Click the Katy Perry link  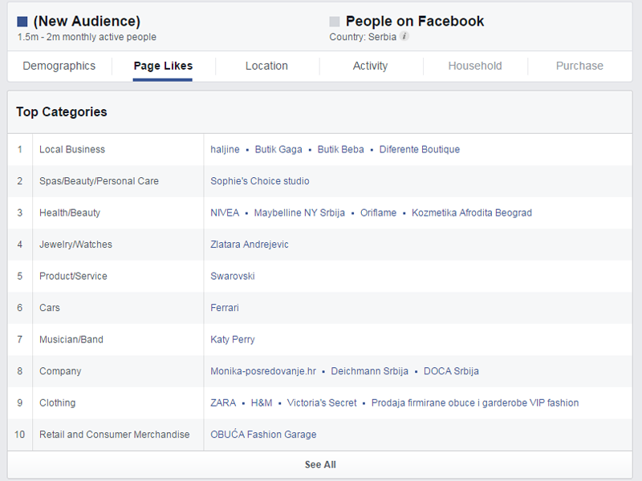[x=233, y=339]
